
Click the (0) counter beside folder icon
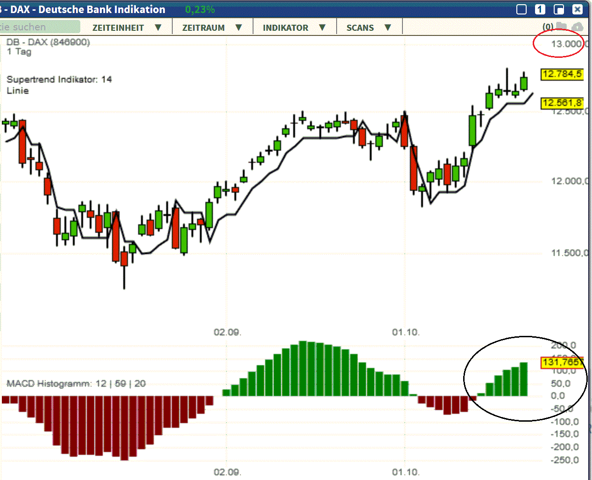coord(548,27)
